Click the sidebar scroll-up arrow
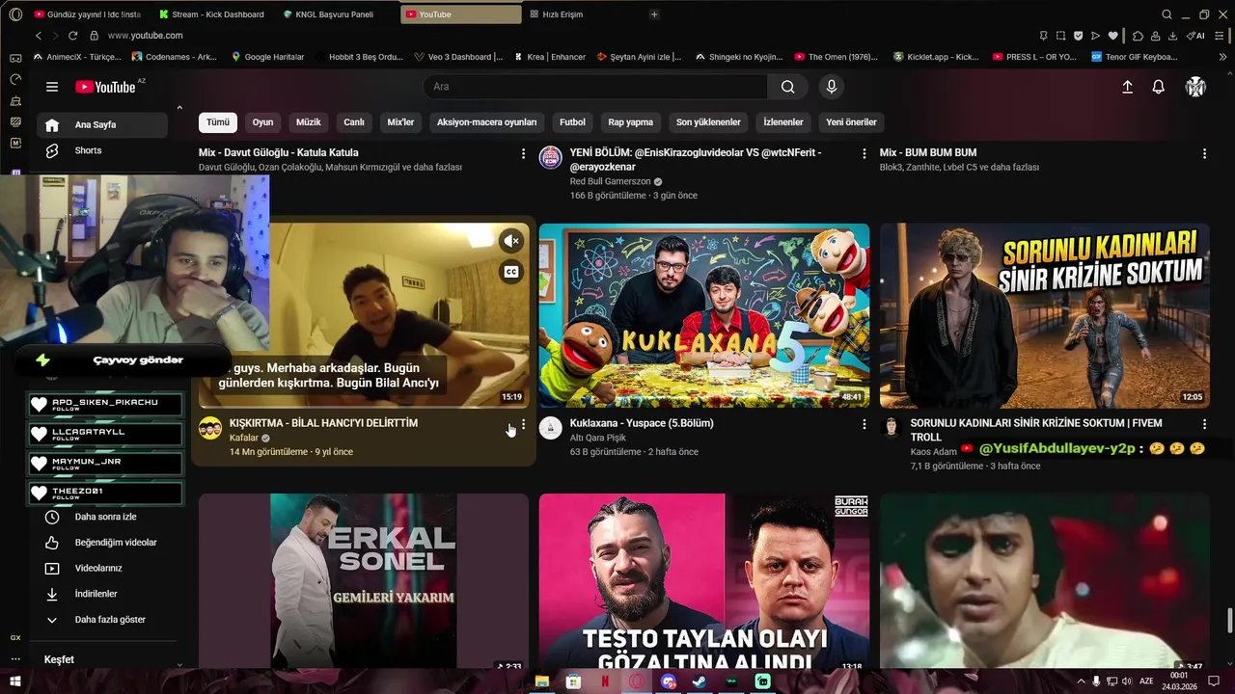The height and width of the screenshot is (694, 1235). (x=179, y=107)
